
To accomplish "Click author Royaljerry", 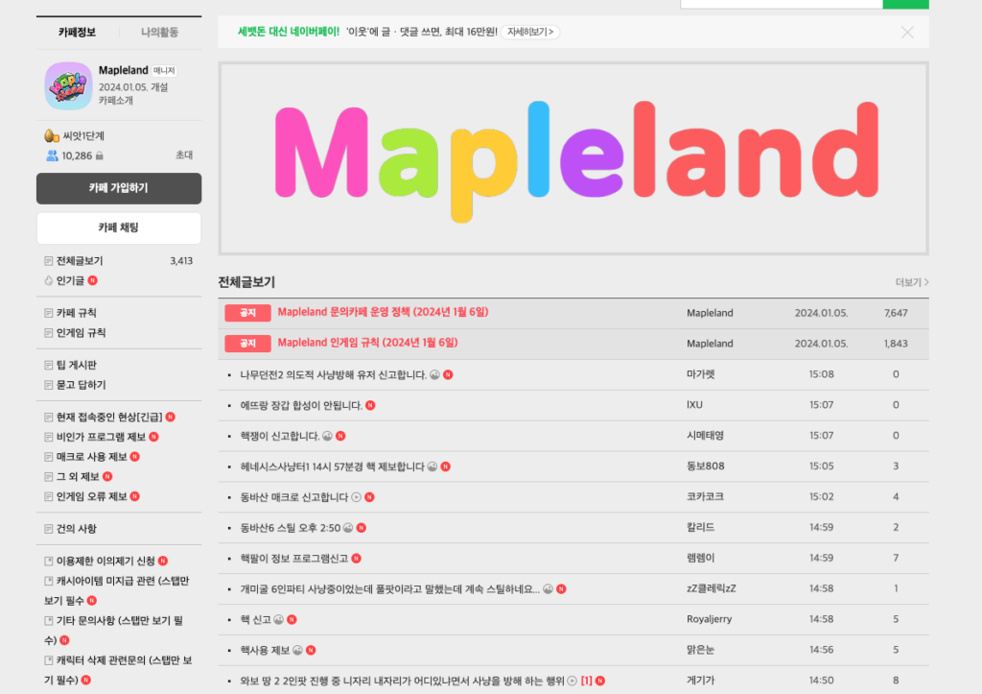I will (709, 619).
